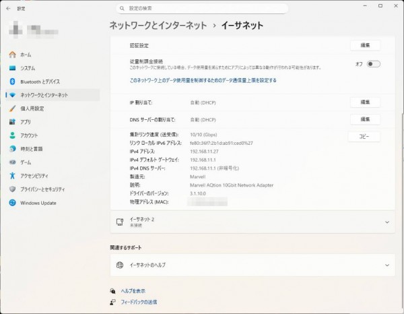The image size is (404, 314).
Task: Select アカウント in the sidebar
Action: [29, 135]
